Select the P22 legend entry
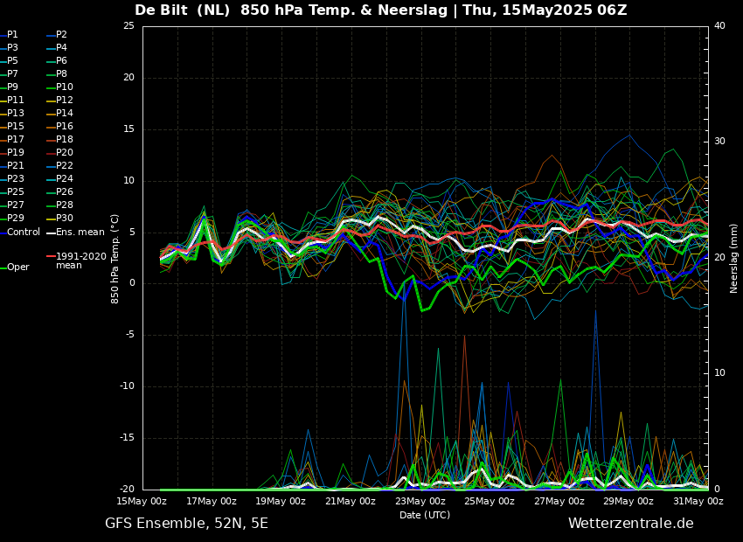The height and width of the screenshot is (542, 743). pyautogui.click(x=65, y=166)
